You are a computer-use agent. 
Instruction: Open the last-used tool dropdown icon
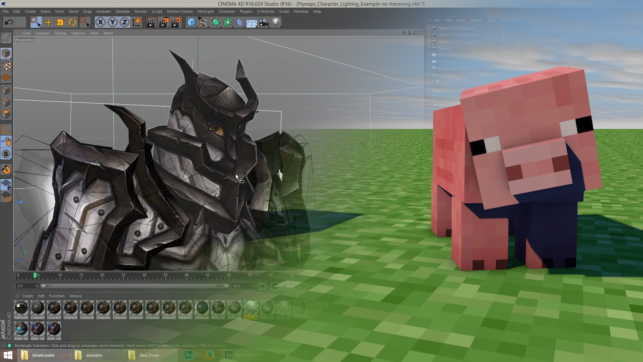pos(85,22)
